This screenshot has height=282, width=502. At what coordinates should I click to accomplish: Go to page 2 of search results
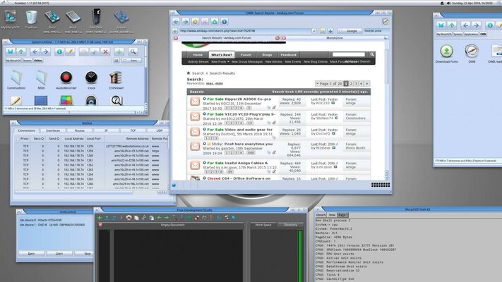pyautogui.click(x=351, y=83)
